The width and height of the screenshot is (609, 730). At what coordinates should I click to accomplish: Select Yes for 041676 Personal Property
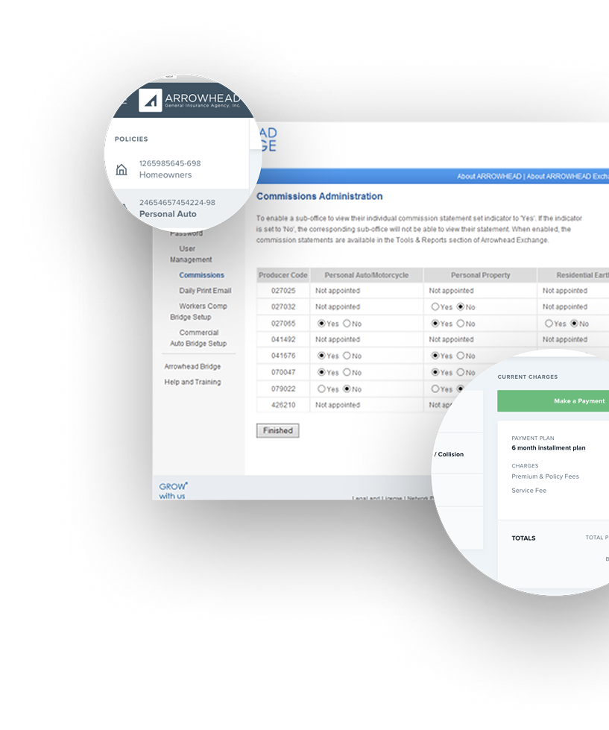pos(435,356)
